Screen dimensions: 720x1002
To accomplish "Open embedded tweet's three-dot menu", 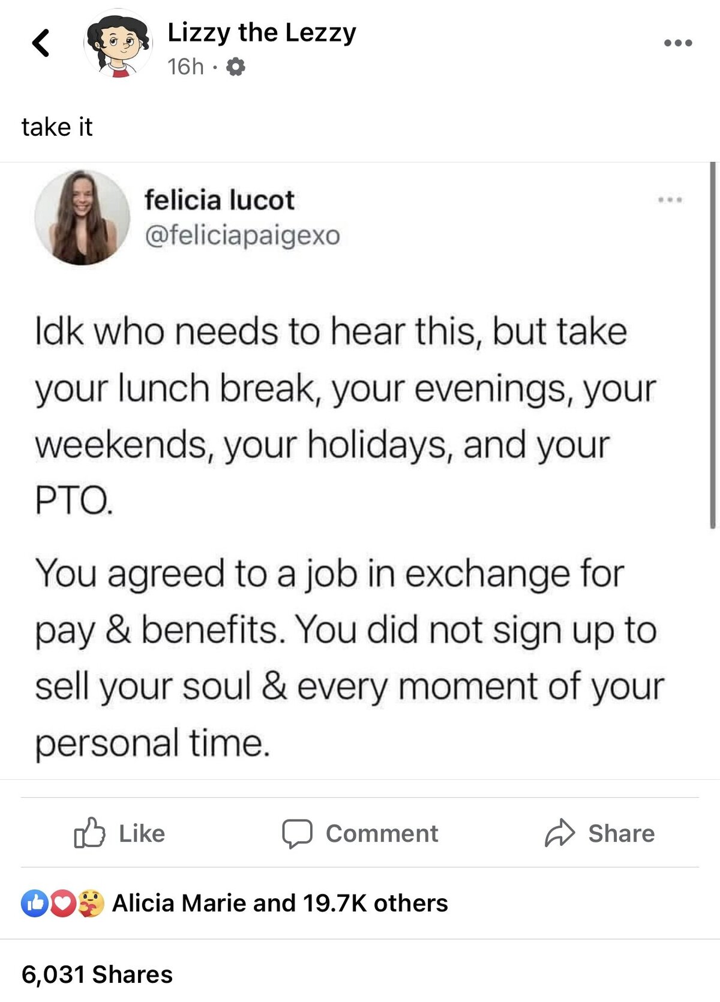I will (x=670, y=199).
